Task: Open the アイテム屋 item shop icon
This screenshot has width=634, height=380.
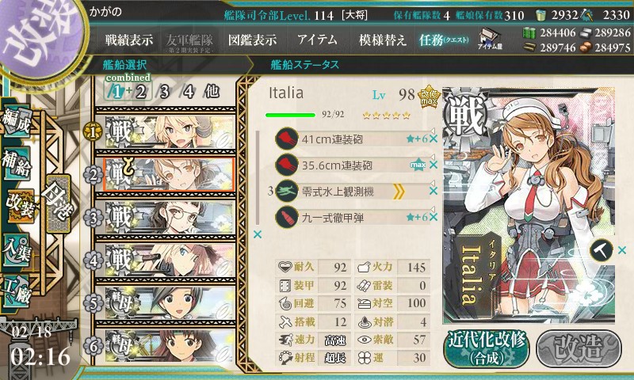Action: [x=490, y=39]
